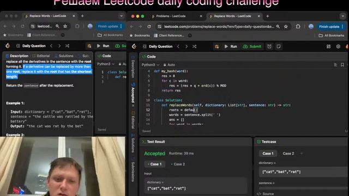Add a new testcase with plus icon
This screenshot has height=196, width=349.
pyautogui.click(x=302, y=154)
